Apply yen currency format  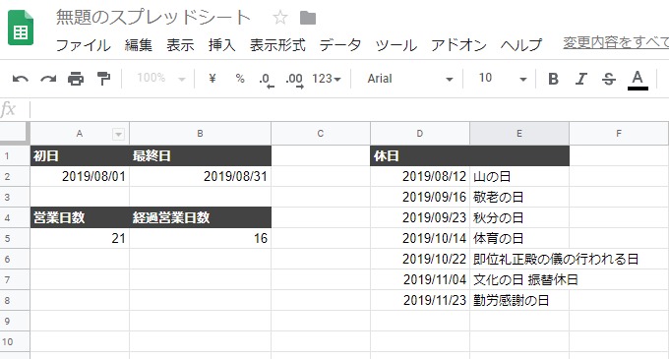(x=213, y=79)
